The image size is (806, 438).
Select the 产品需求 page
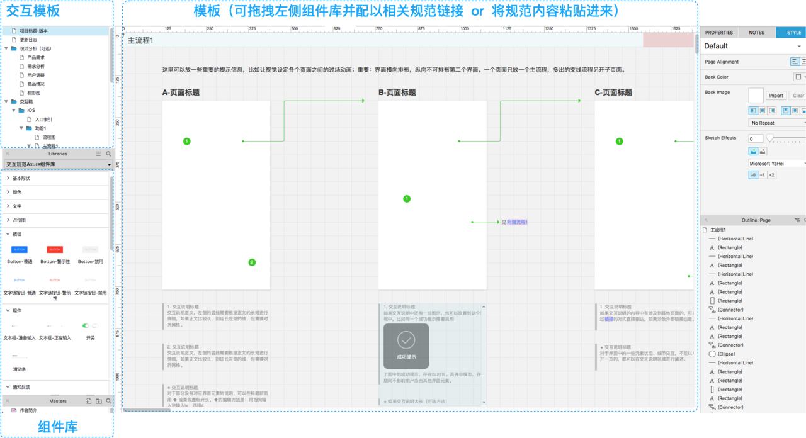point(36,57)
